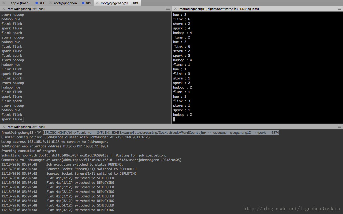Open the qingcheng13 pane hamburger menu
This screenshot has width=343, height=214.
point(339,127)
